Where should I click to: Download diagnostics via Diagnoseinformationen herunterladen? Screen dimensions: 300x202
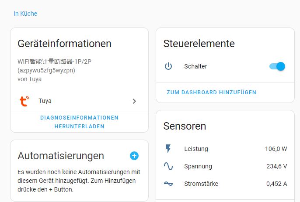pos(79,122)
